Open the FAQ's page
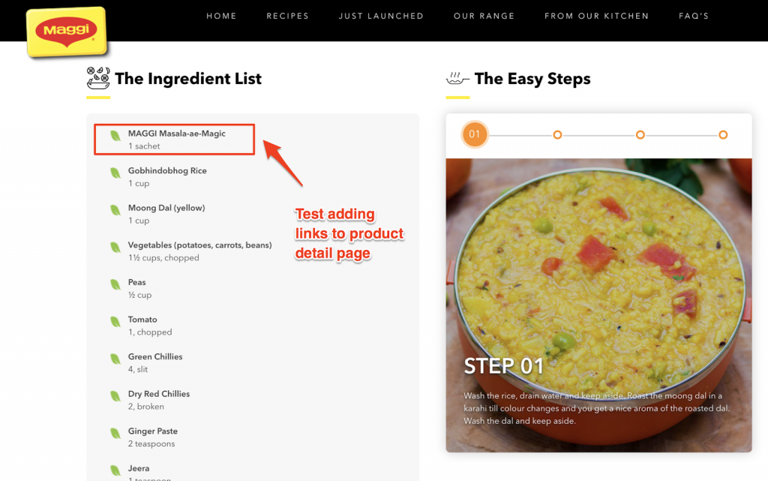The image size is (768, 481). pyautogui.click(x=694, y=16)
